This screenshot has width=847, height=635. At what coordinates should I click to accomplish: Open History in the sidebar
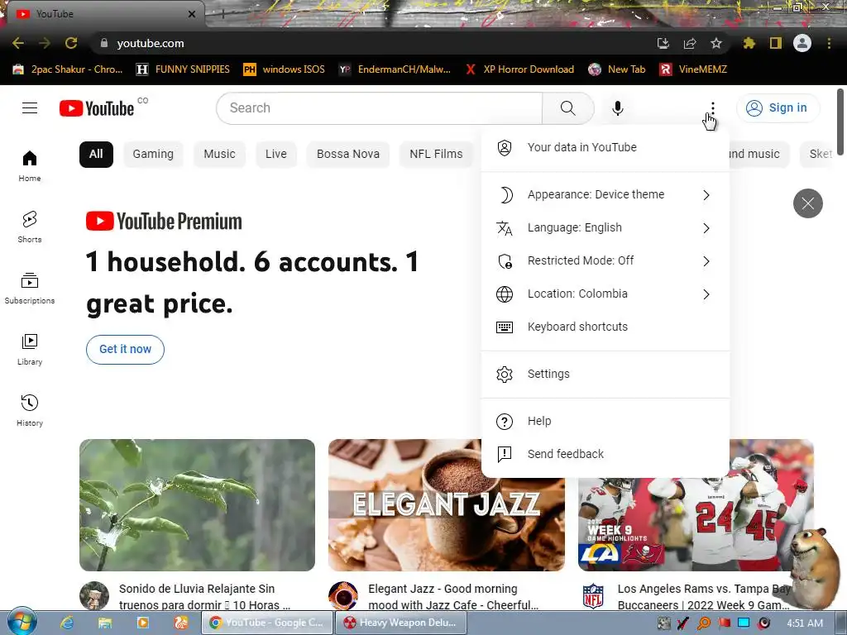click(x=30, y=410)
